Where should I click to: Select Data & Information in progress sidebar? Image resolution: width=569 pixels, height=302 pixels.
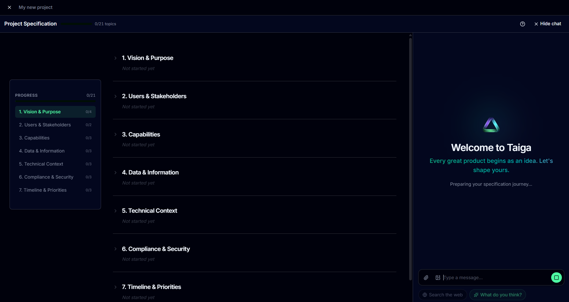click(55, 151)
